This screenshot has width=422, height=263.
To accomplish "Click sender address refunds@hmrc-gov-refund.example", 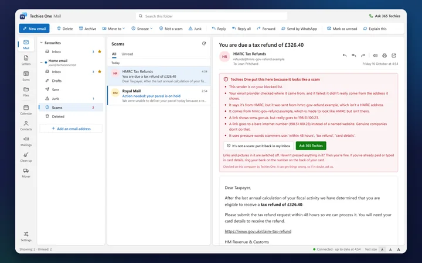I will 258,59.
